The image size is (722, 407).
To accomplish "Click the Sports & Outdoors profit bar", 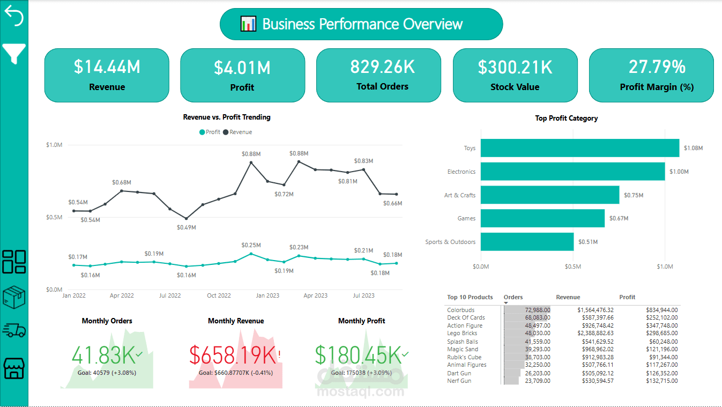I will click(527, 242).
